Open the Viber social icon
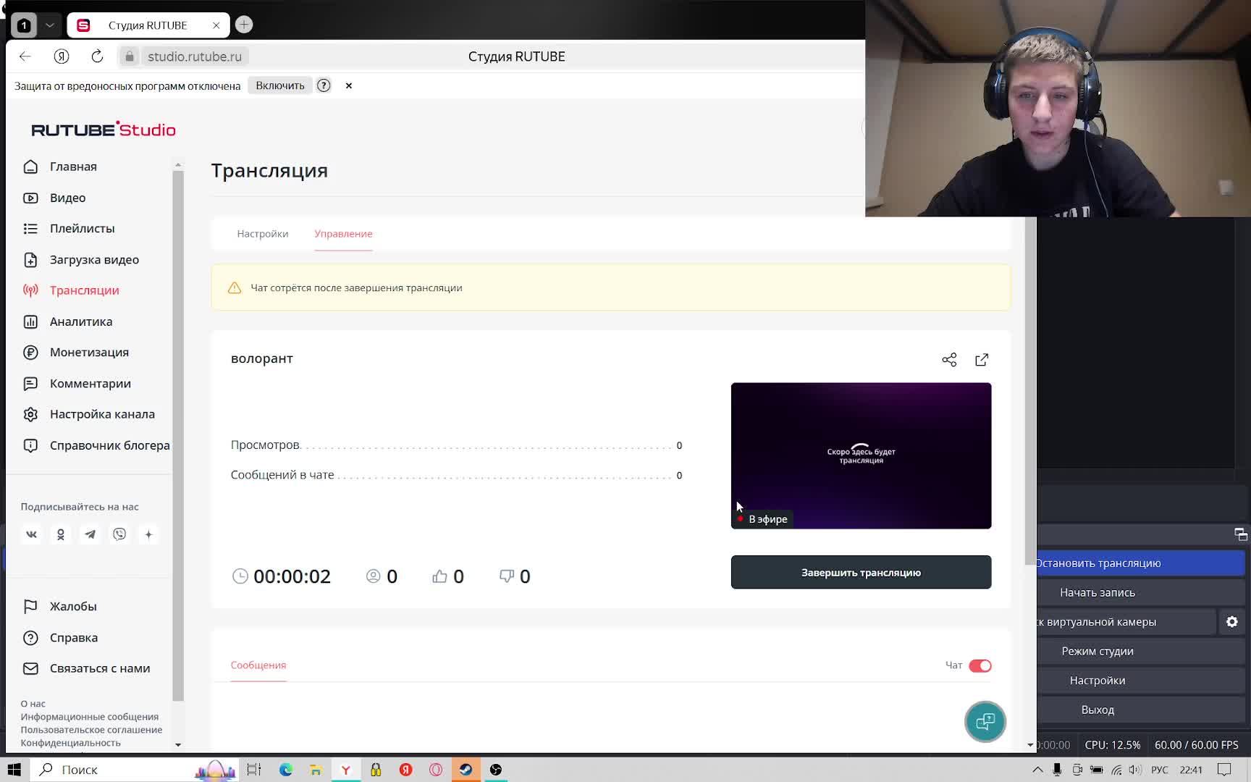 point(119,534)
